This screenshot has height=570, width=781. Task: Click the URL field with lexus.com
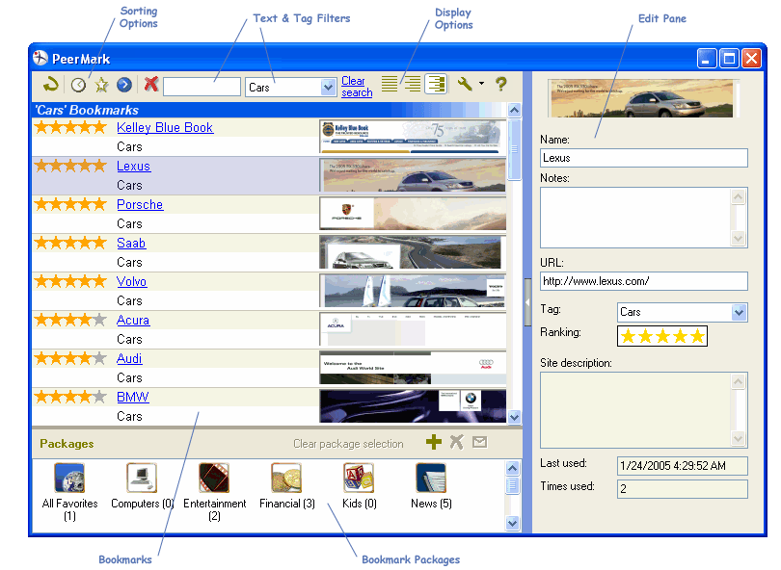pos(643,281)
